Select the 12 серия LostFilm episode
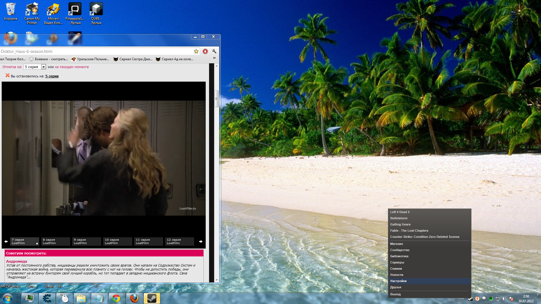Image resolution: width=541 pixels, height=304 pixels. click(x=180, y=242)
